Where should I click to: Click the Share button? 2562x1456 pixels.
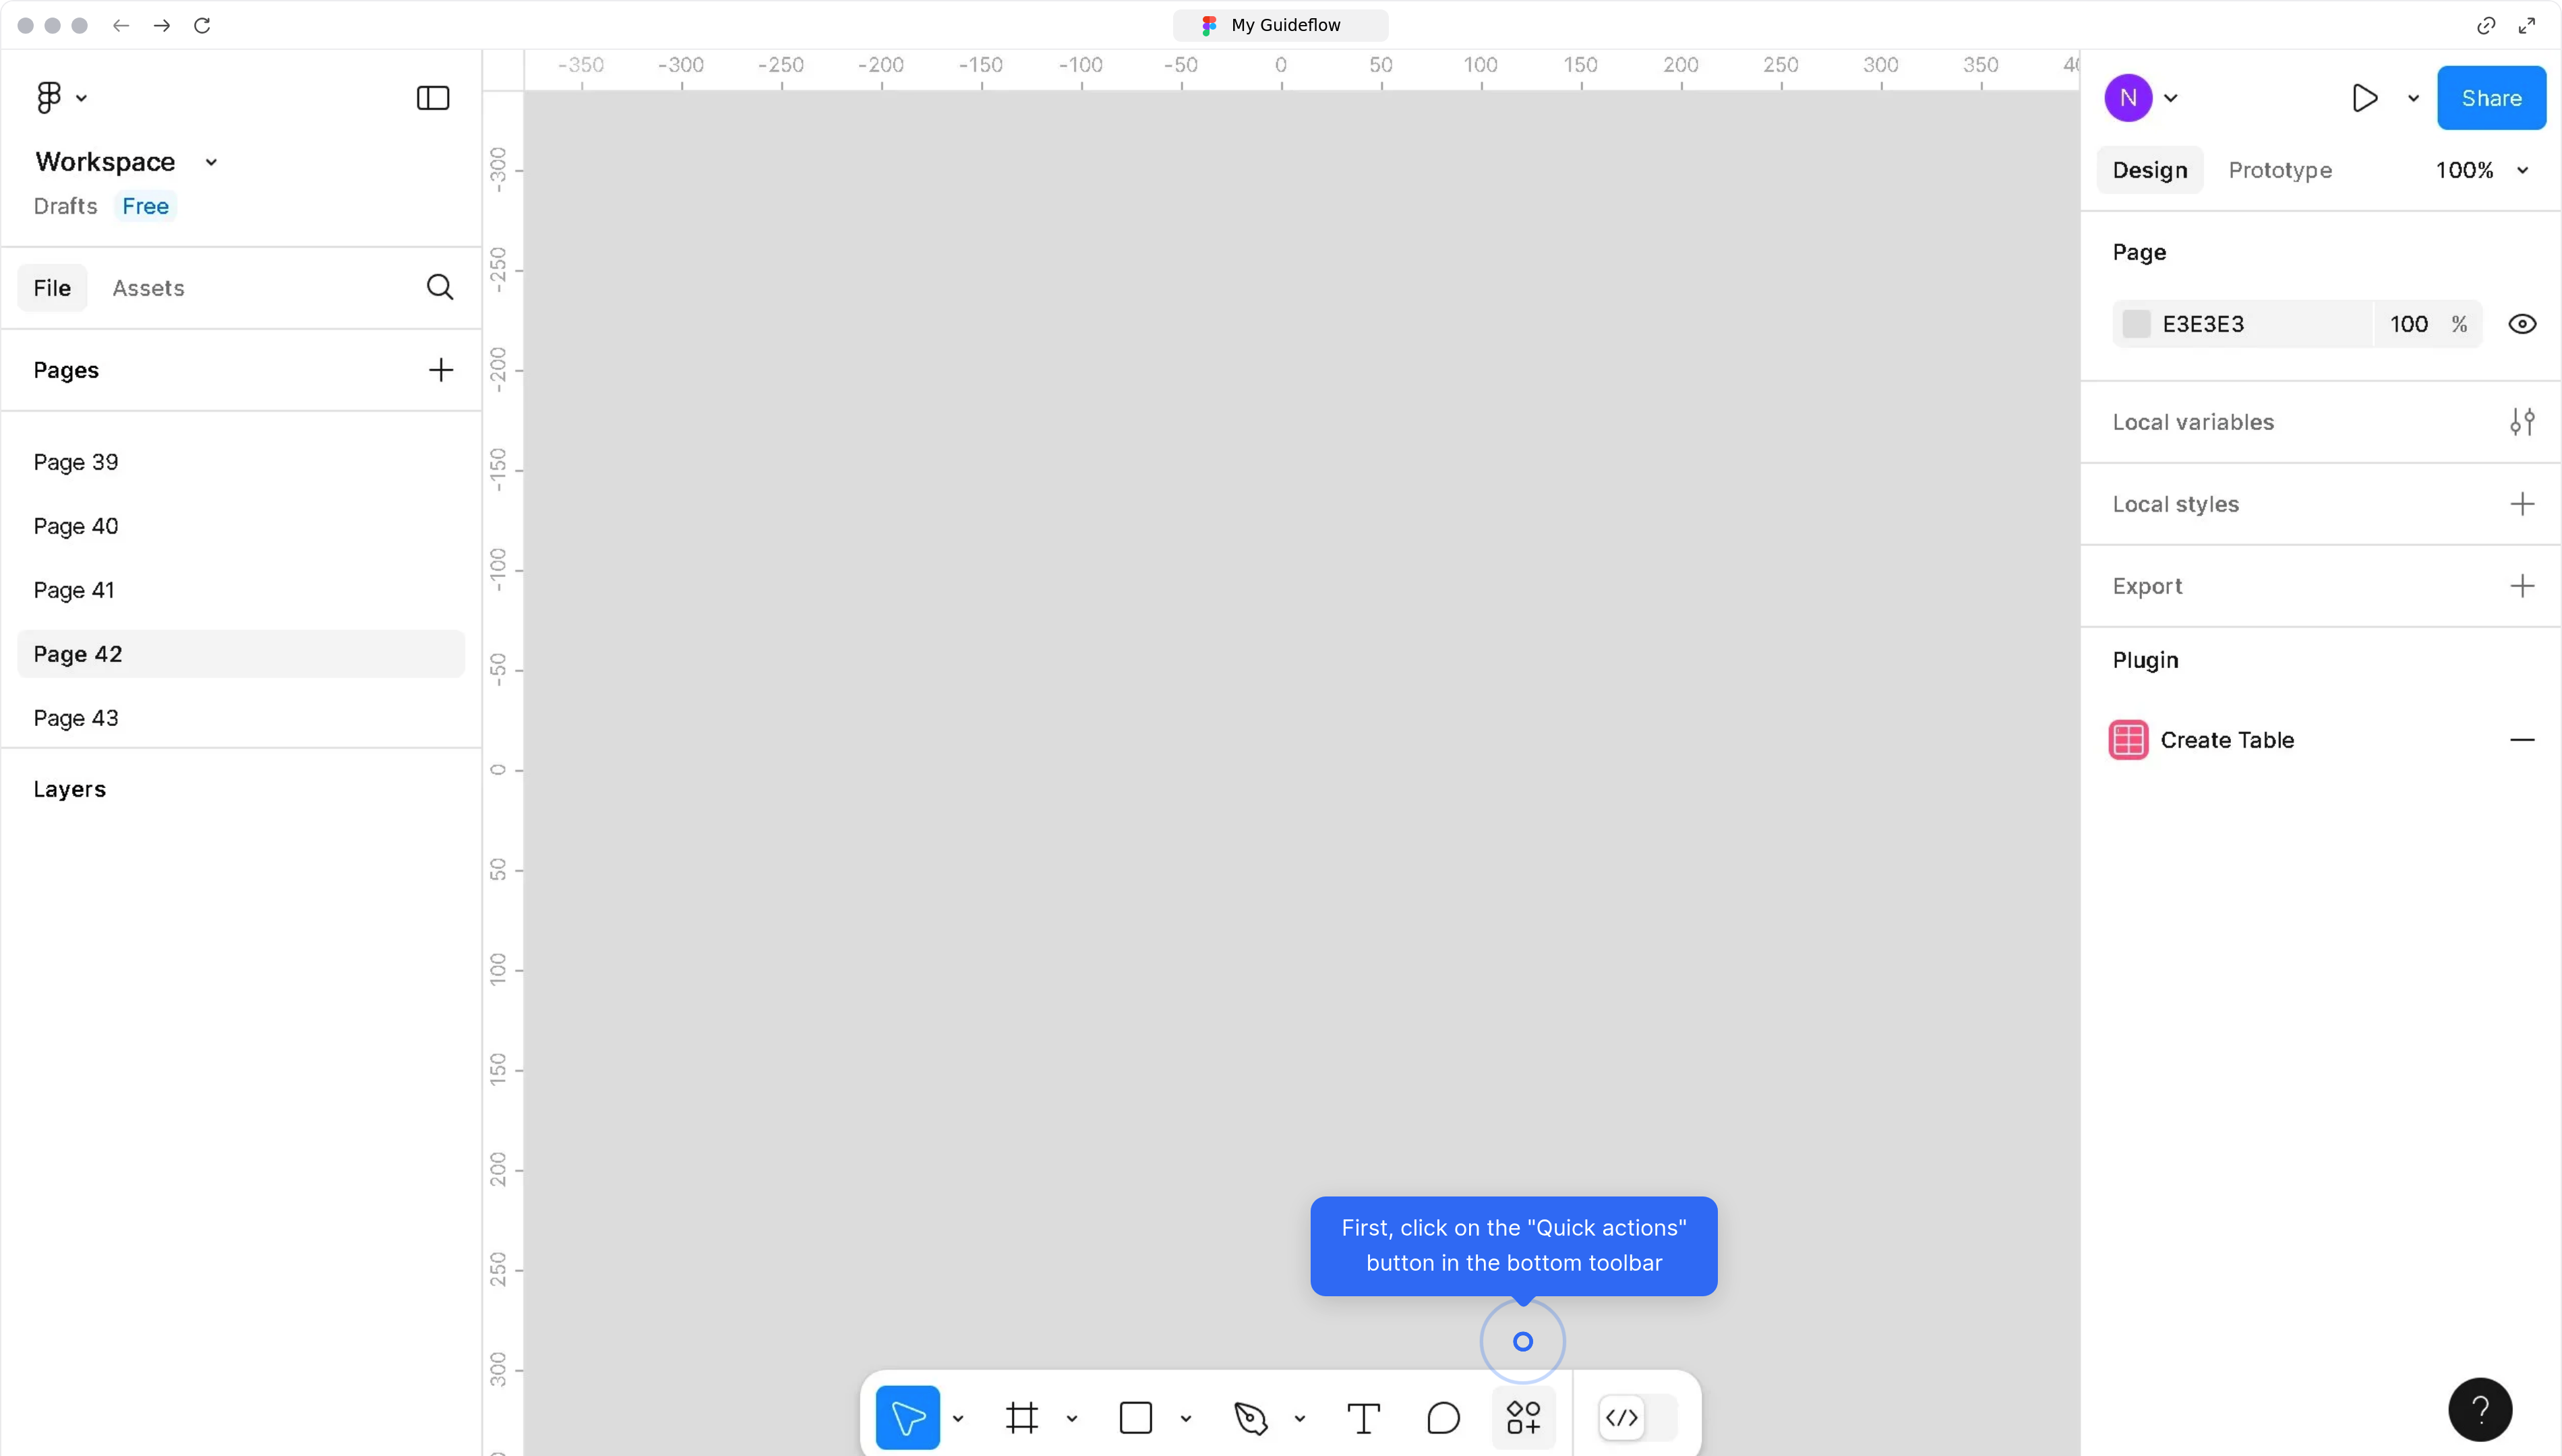(2491, 97)
